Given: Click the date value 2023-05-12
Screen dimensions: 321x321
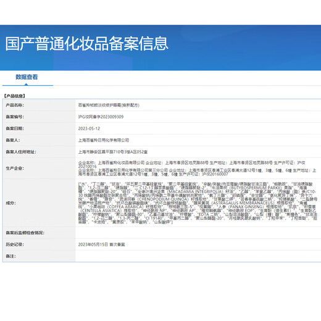Looking at the screenshot, I should point(89,128).
